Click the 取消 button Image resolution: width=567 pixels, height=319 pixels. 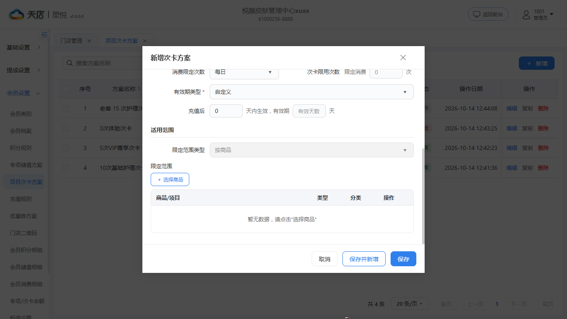325,259
